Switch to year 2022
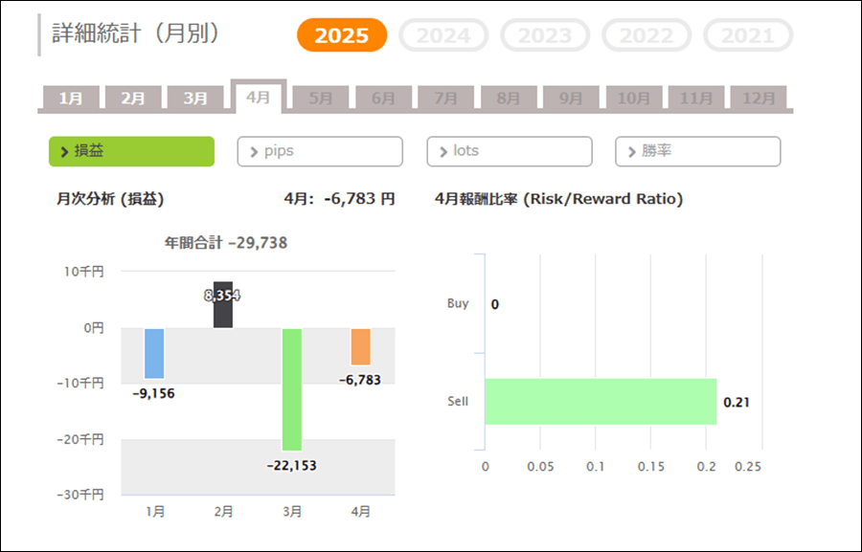Screen dimensions: 862x552 pyautogui.click(x=646, y=35)
